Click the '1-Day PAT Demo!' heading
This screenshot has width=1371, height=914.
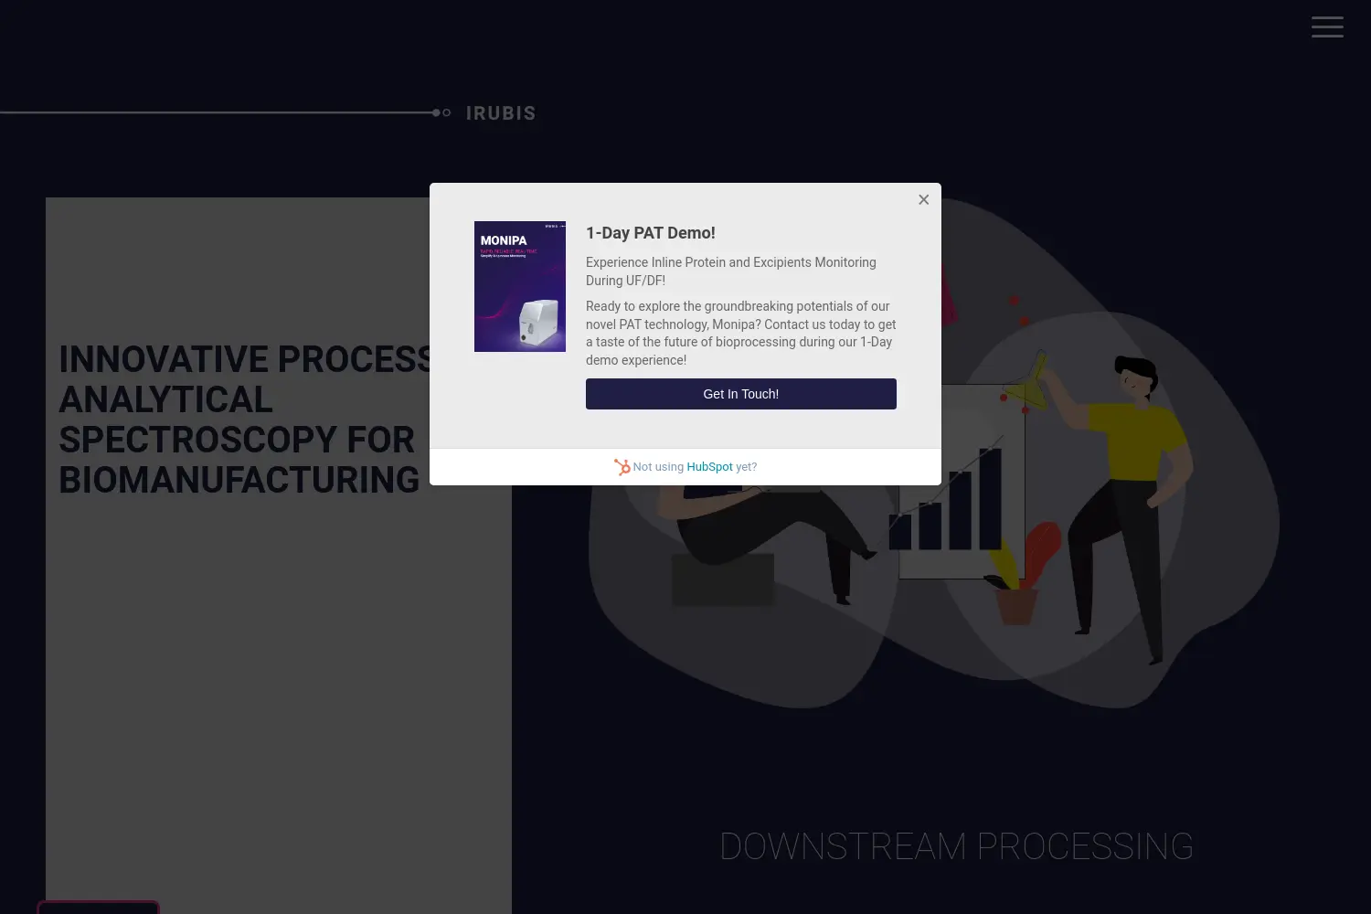coord(651,233)
